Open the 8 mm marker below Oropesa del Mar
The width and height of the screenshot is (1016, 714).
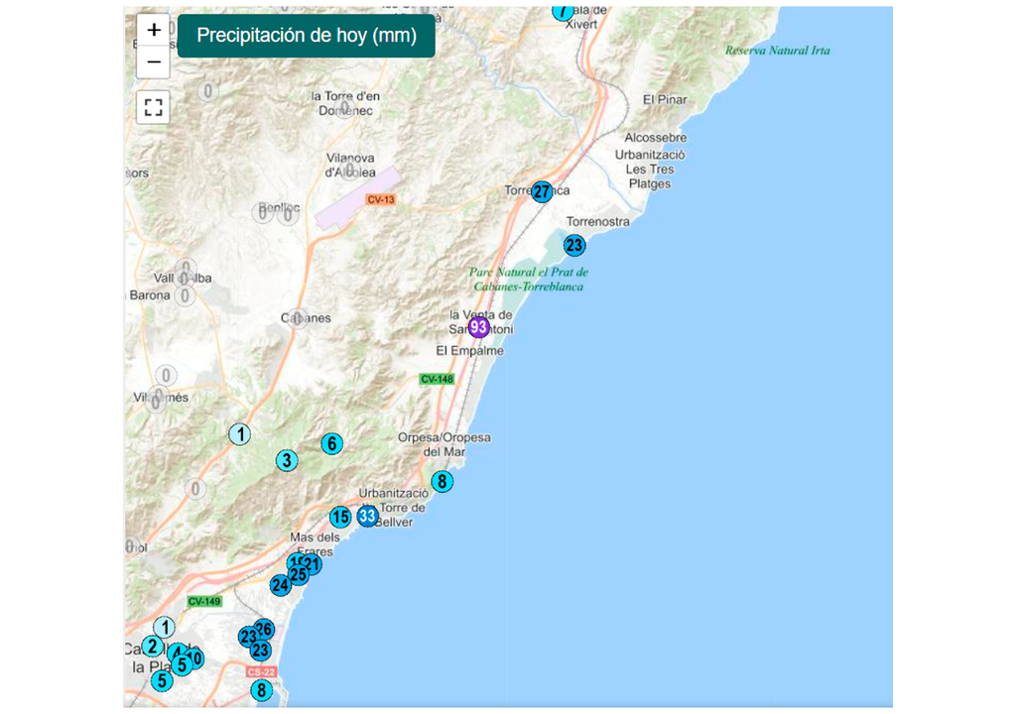[442, 481]
